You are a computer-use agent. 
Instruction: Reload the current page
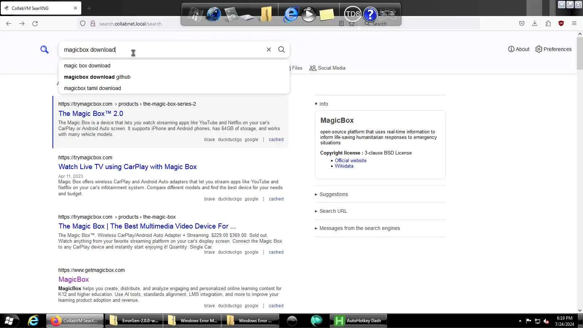click(35, 24)
